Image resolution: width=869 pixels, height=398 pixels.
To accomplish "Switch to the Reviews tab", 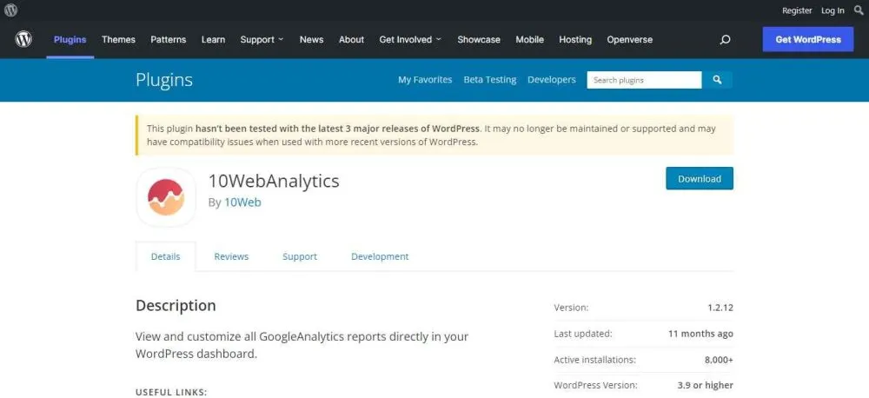I will click(x=231, y=256).
